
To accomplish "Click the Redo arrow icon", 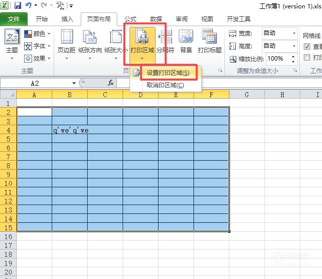I will [x=44, y=5].
